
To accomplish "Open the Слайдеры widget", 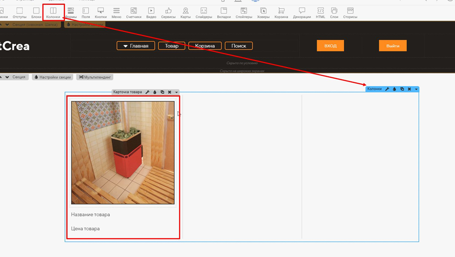I will pos(204,13).
